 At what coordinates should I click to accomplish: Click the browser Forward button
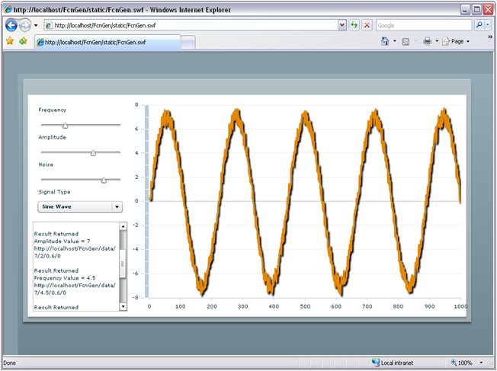point(25,25)
